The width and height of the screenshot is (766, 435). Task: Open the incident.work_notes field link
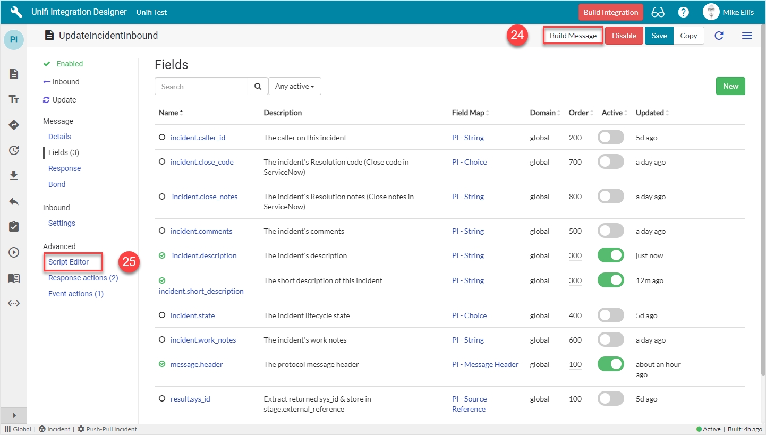(x=203, y=340)
